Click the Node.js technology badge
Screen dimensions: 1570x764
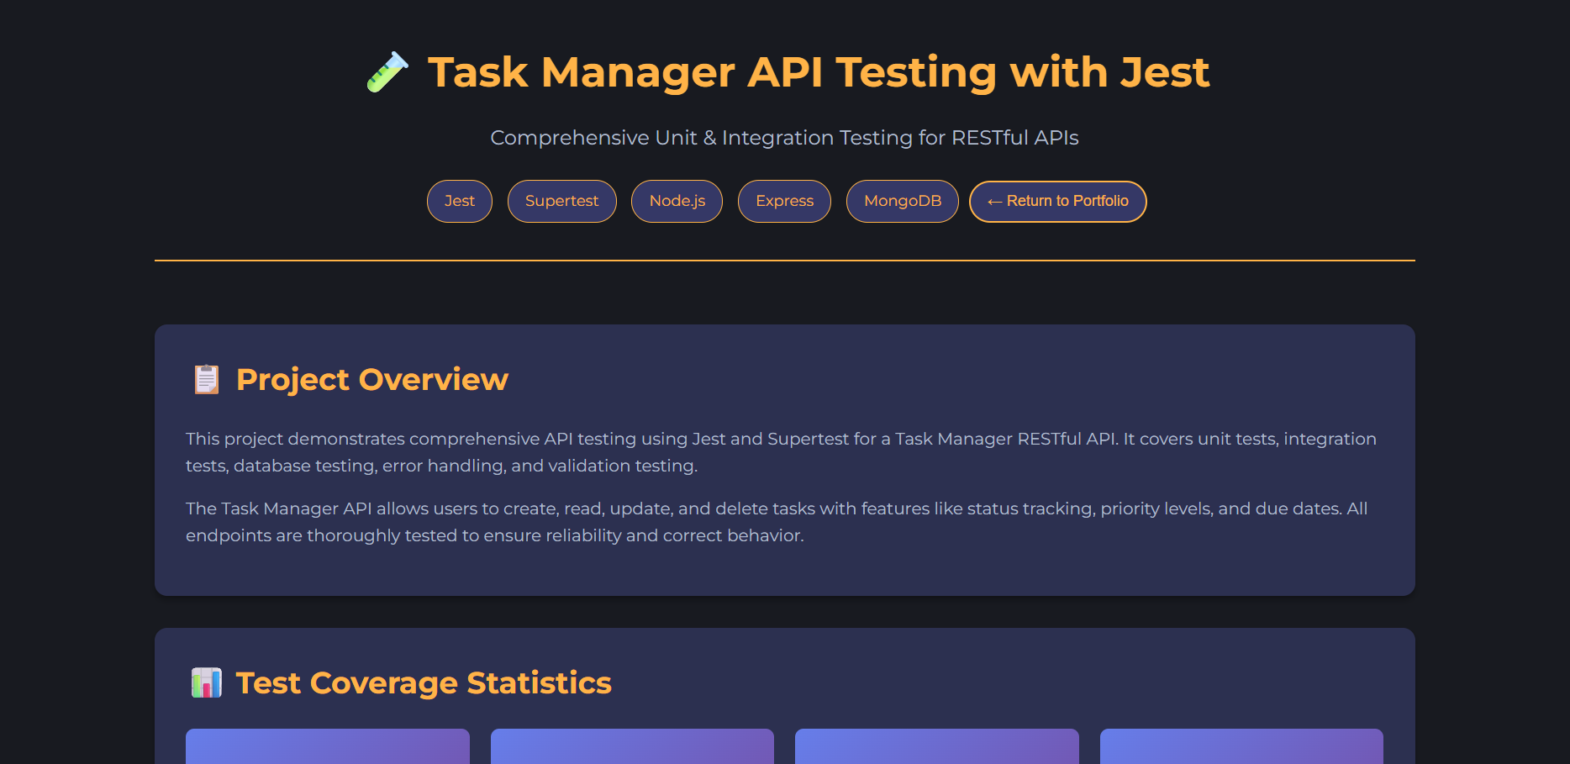tap(677, 201)
